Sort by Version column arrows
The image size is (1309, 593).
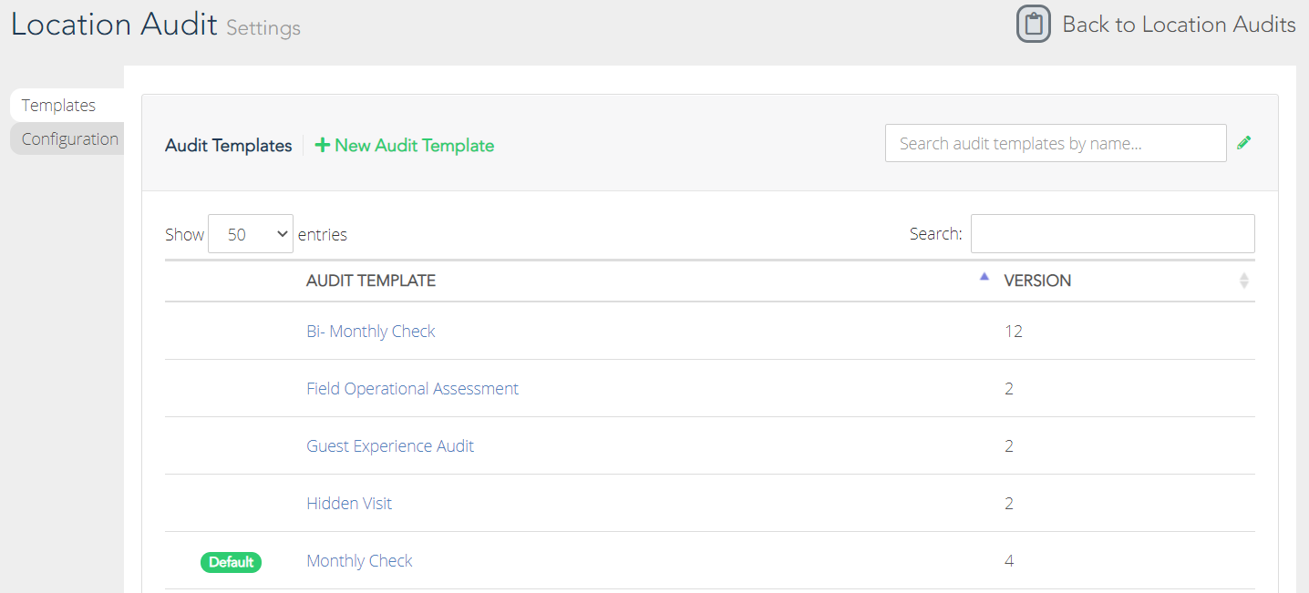pos(1244,281)
